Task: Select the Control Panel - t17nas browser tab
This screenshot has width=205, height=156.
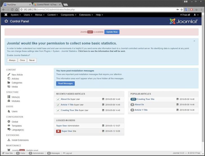Action: (x=47, y=4)
